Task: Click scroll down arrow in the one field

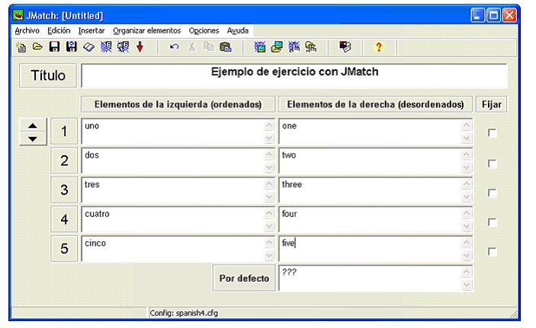Action: point(467,138)
